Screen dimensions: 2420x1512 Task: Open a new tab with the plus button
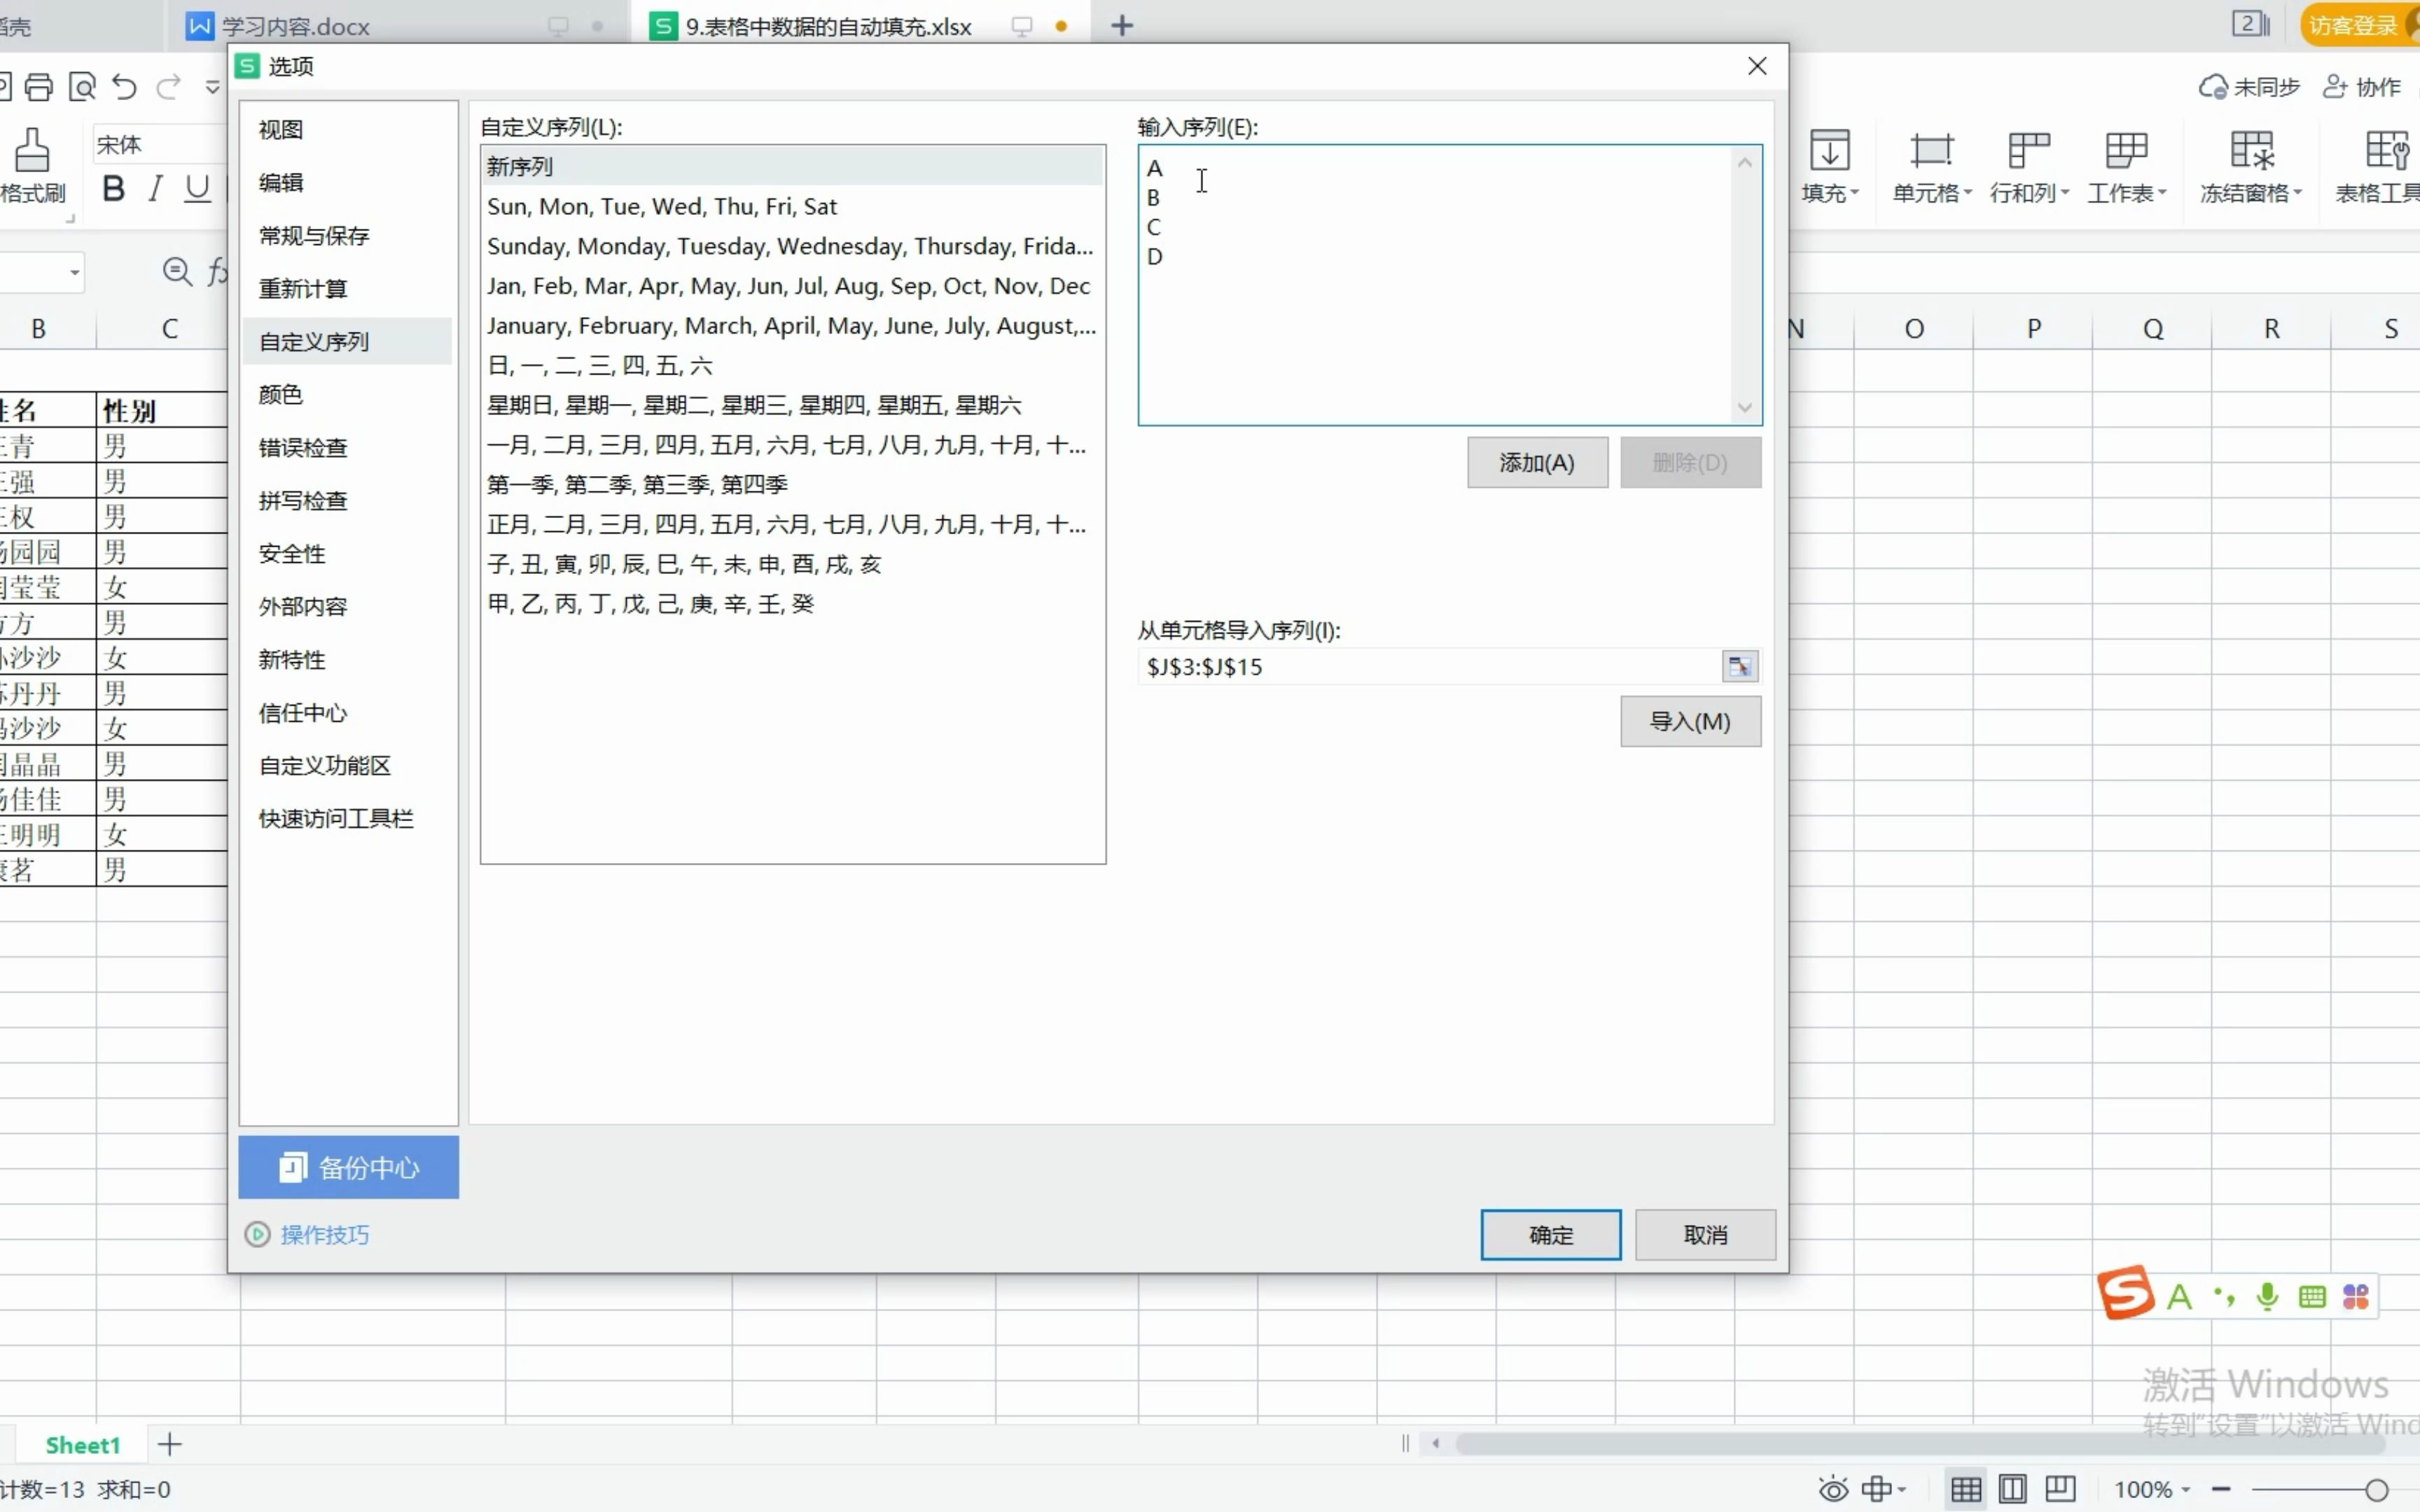[1122, 25]
